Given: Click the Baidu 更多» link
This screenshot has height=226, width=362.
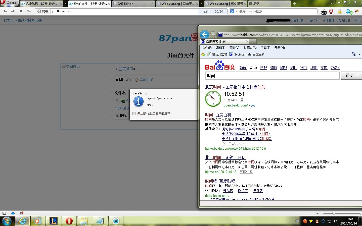Looking at the screenshot, I should click(335, 68).
